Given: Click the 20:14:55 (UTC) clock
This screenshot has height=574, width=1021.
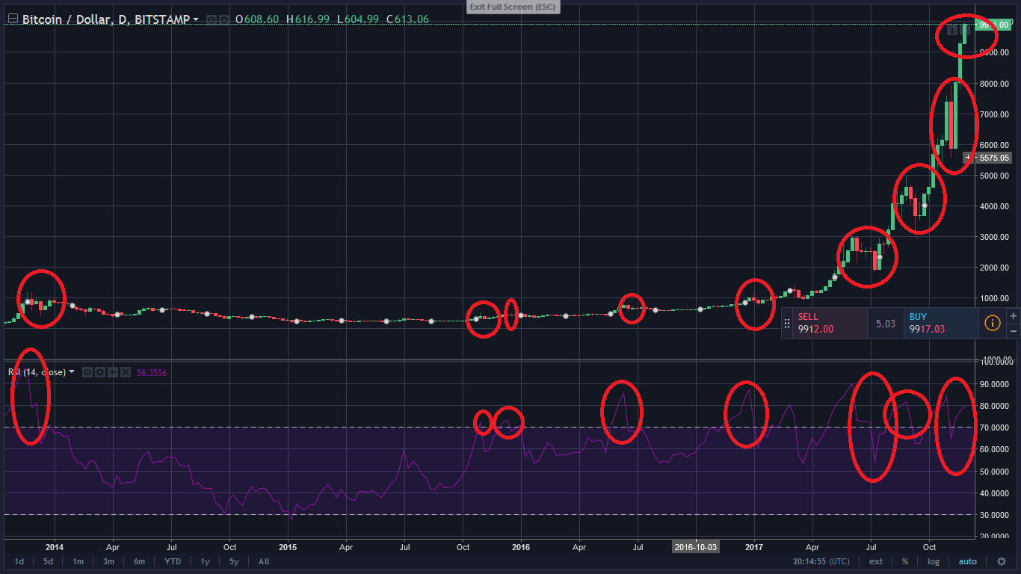Looking at the screenshot, I should coord(821,561).
